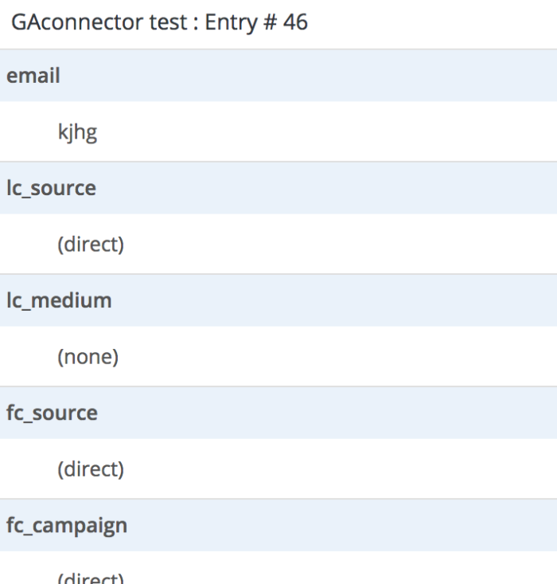Select the lc_source field label
557x584 pixels.
click(51, 188)
